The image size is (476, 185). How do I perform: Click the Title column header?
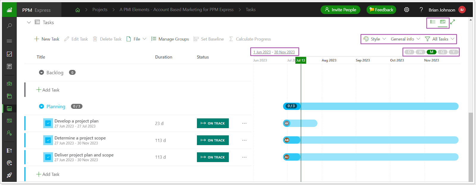41,57
